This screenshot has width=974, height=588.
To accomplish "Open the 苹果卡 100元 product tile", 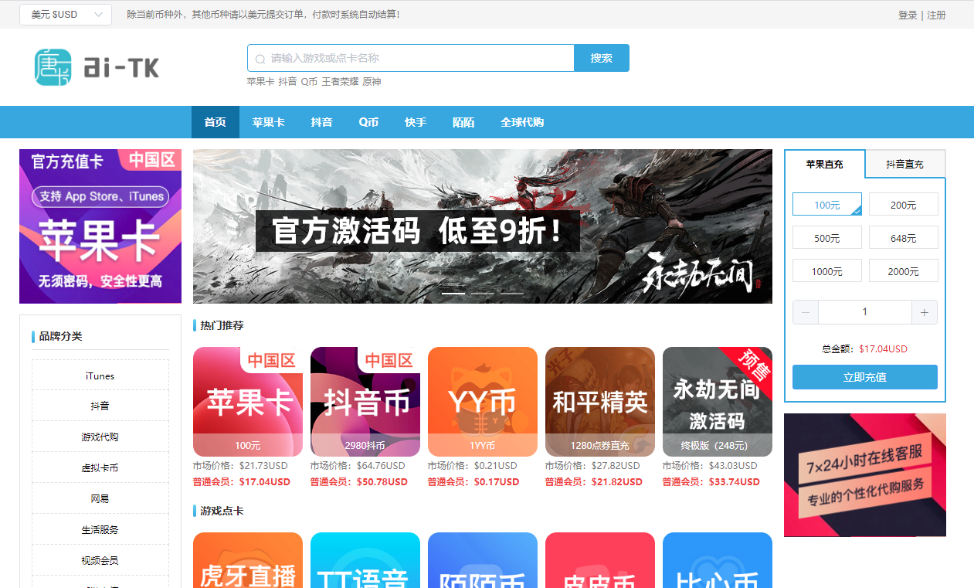I will [248, 402].
